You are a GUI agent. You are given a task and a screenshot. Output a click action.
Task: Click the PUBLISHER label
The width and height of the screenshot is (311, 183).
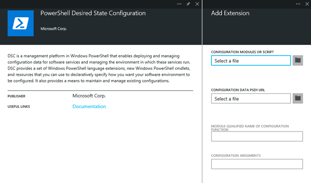tap(16, 96)
